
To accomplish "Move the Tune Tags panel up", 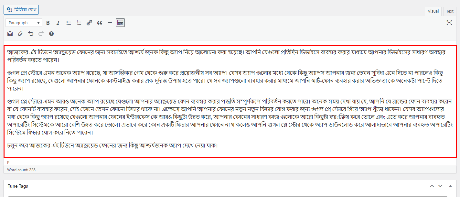I will pos(432,186).
